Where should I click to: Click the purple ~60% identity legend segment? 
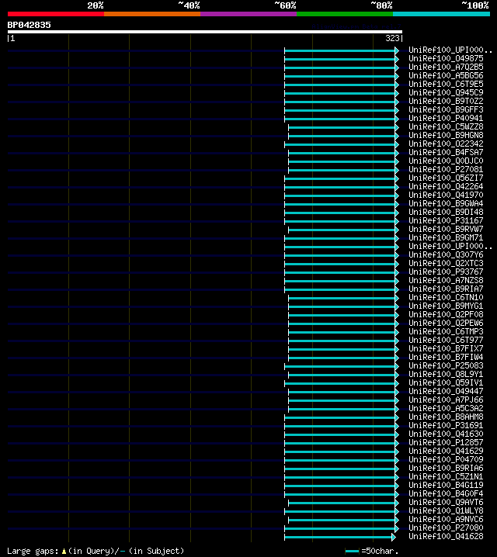tap(248, 14)
